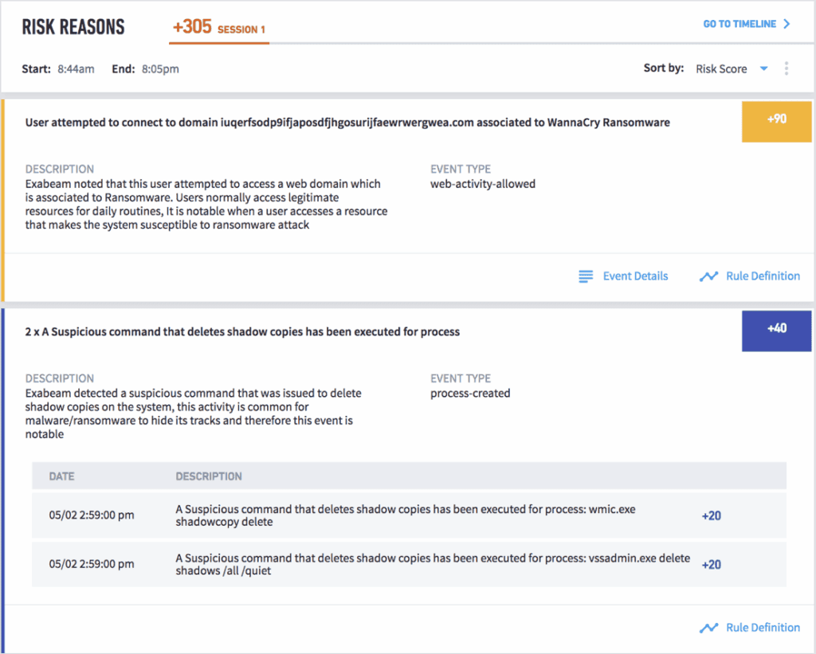Click the RISK REASONS header
The width and height of the screenshot is (816, 654).
tap(73, 26)
